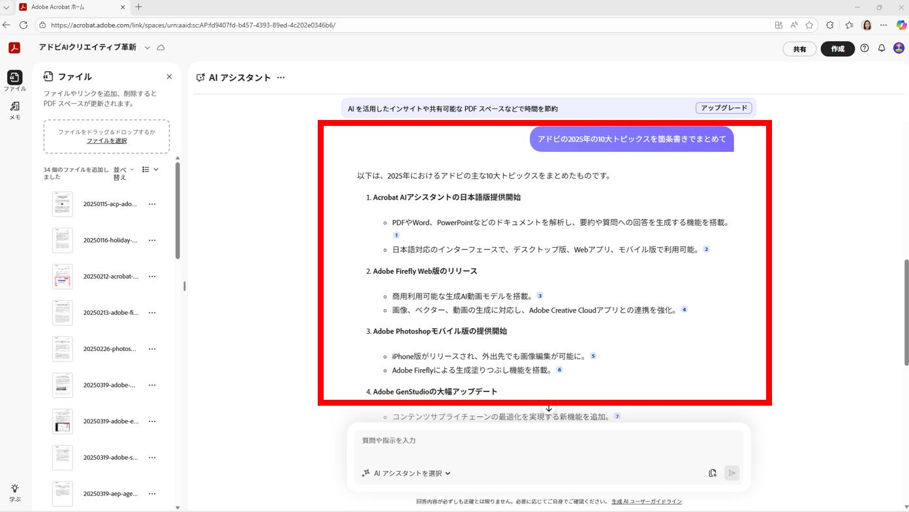Open citation 3 in the answer
Viewport: 909px width, 512px height.
pyautogui.click(x=540, y=296)
